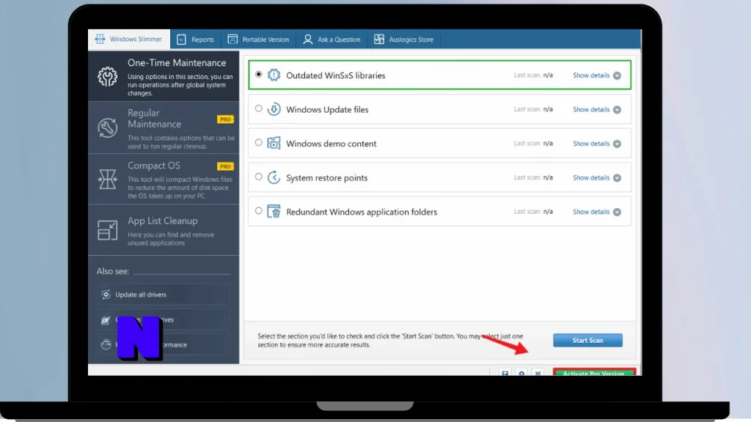Click the System restore points clock icon

[274, 177]
